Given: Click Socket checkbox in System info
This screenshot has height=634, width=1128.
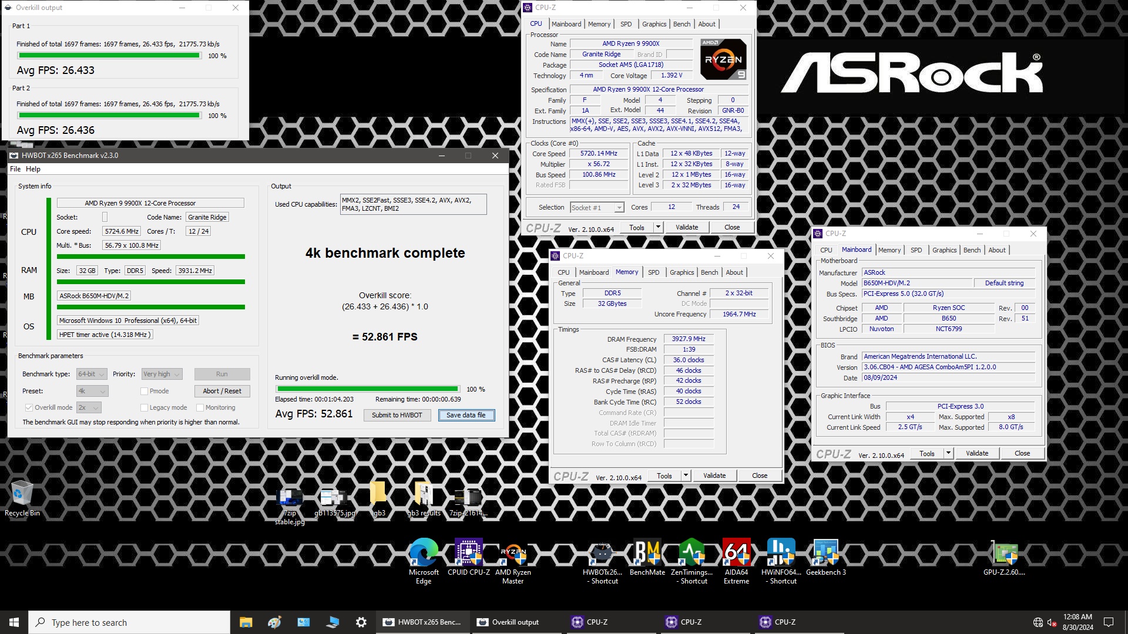Looking at the screenshot, I should point(105,217).
